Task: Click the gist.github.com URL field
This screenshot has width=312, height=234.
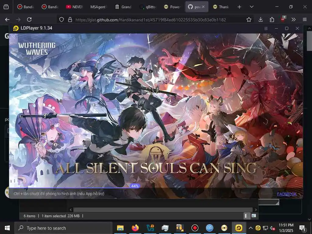Action: (151, 20)
